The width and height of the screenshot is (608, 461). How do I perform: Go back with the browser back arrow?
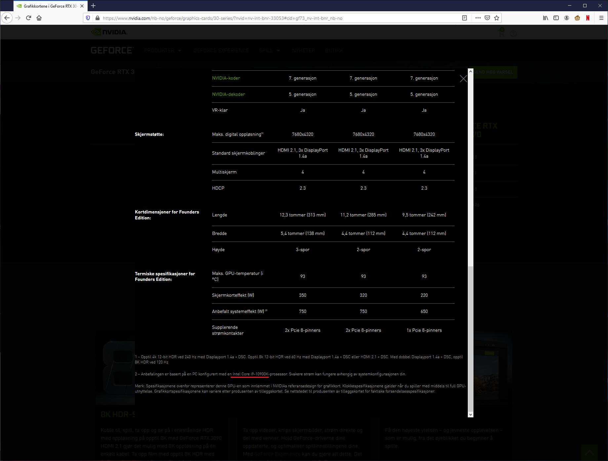(7, 18)
